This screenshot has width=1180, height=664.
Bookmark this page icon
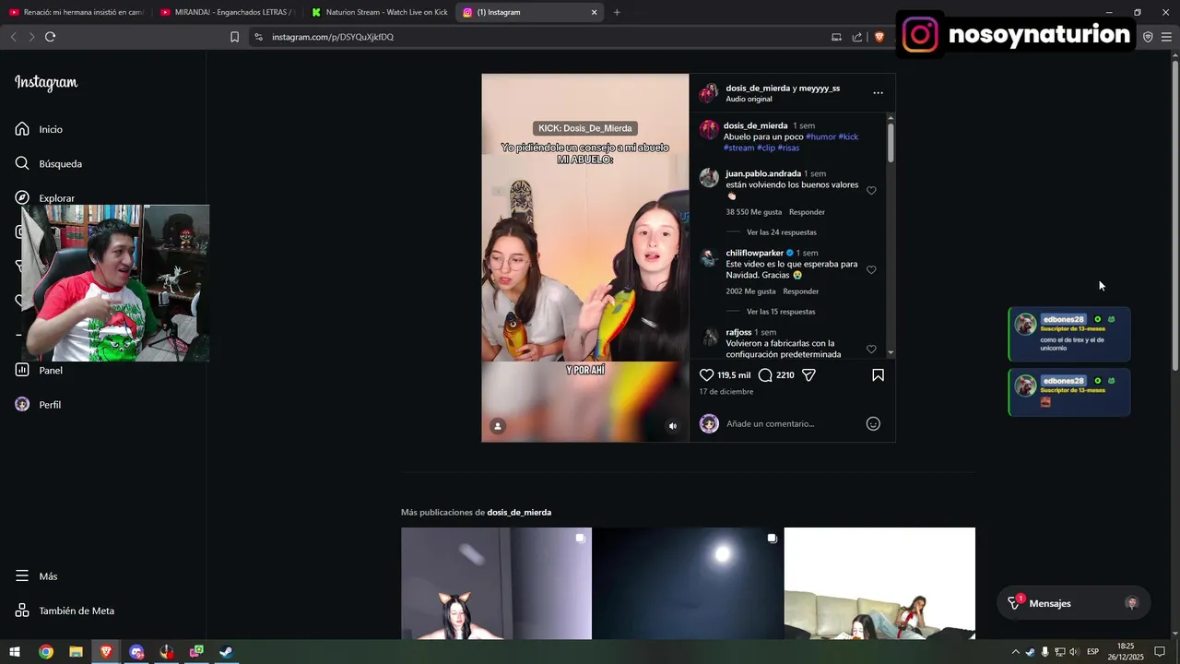[234, 37]
